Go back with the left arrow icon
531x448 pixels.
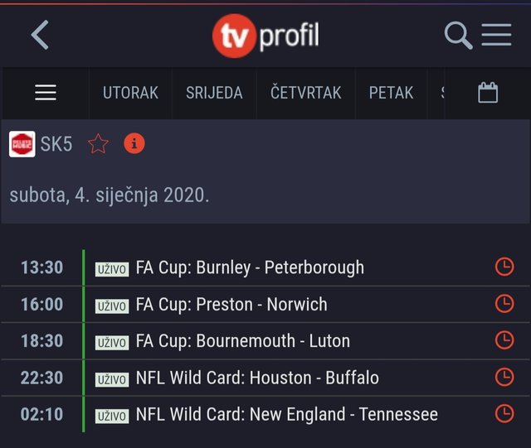point(40,35)
